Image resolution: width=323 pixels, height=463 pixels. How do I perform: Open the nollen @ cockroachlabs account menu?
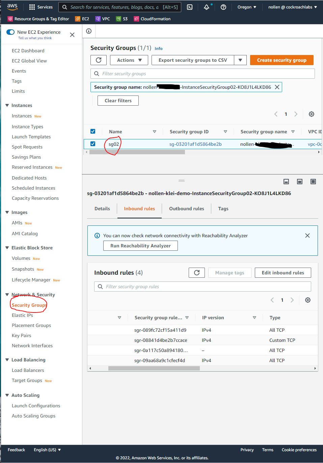[x=293, y=7]
